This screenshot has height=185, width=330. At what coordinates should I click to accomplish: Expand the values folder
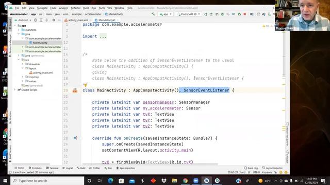tap(23, 81)
